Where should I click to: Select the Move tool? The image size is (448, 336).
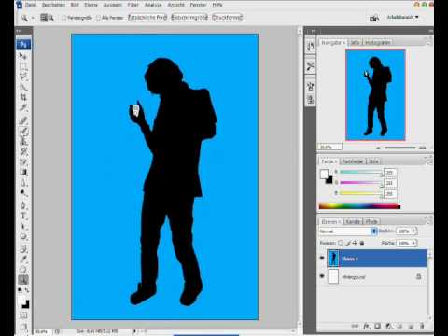pyautogui.click(x=23, y=57)
